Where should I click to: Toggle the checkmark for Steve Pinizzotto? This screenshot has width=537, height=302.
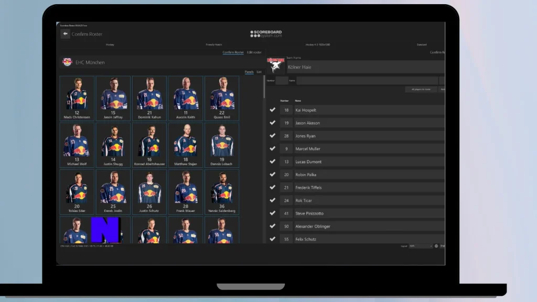[x=273, y=213]
